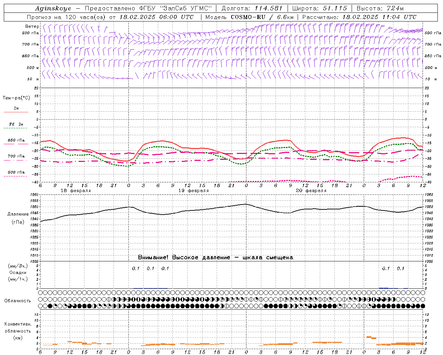Click the blue precipitation bar in precipitation panel

[383, 288]
